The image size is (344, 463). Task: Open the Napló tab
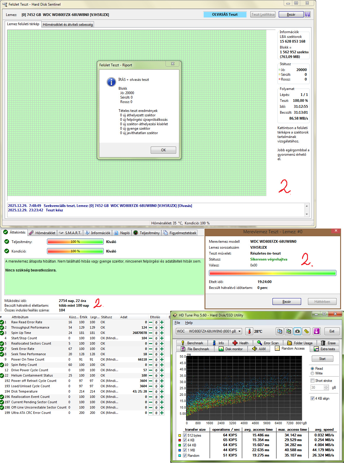[122, 233]
